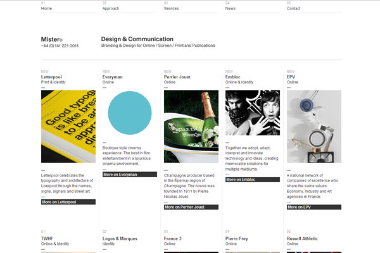Click the A national network description text
380x253 pixels.
[x=312, y=186]
